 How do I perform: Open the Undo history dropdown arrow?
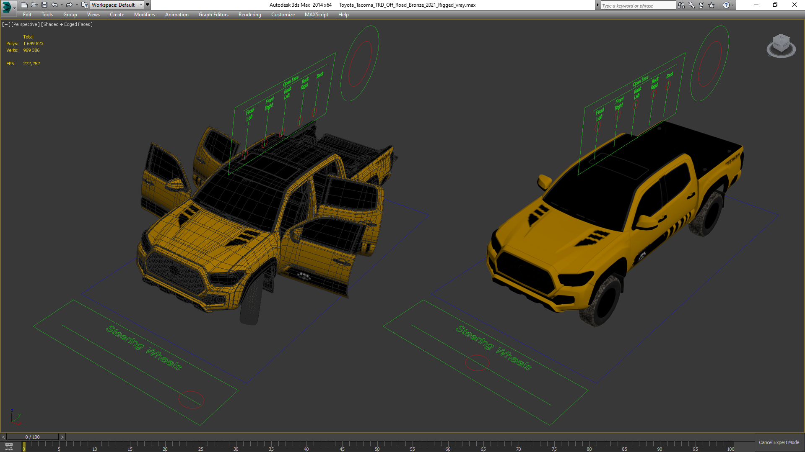tap(62, 5)
